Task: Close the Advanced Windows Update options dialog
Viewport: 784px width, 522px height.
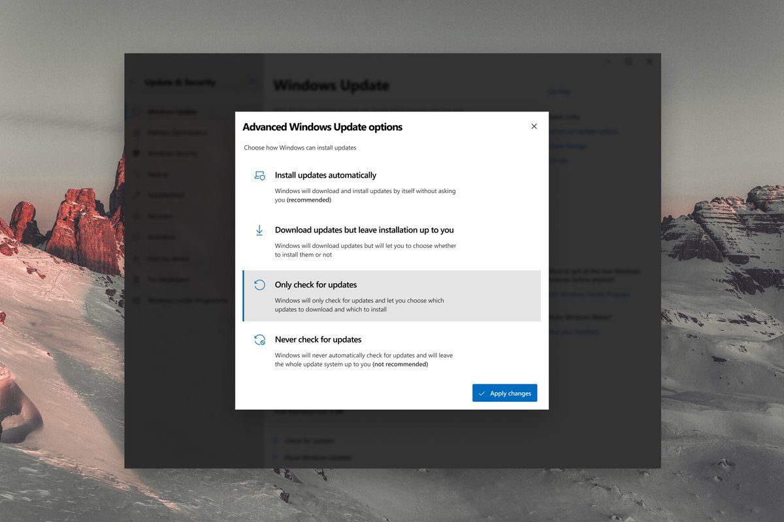Action: point(534,127)
